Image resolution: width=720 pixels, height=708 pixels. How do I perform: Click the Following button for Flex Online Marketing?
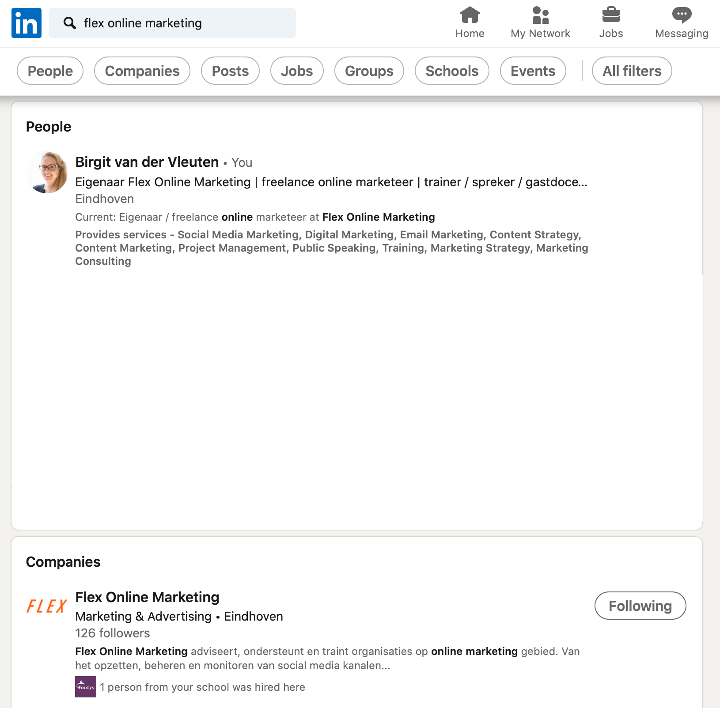tap(640, 606)
